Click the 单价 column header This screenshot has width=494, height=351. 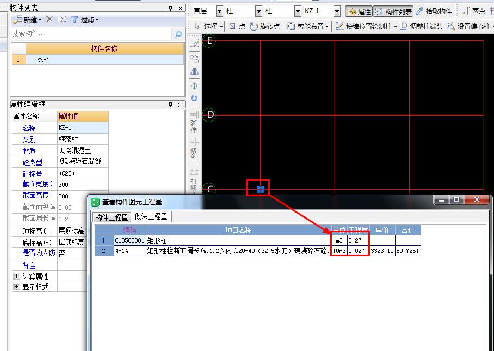382,230
